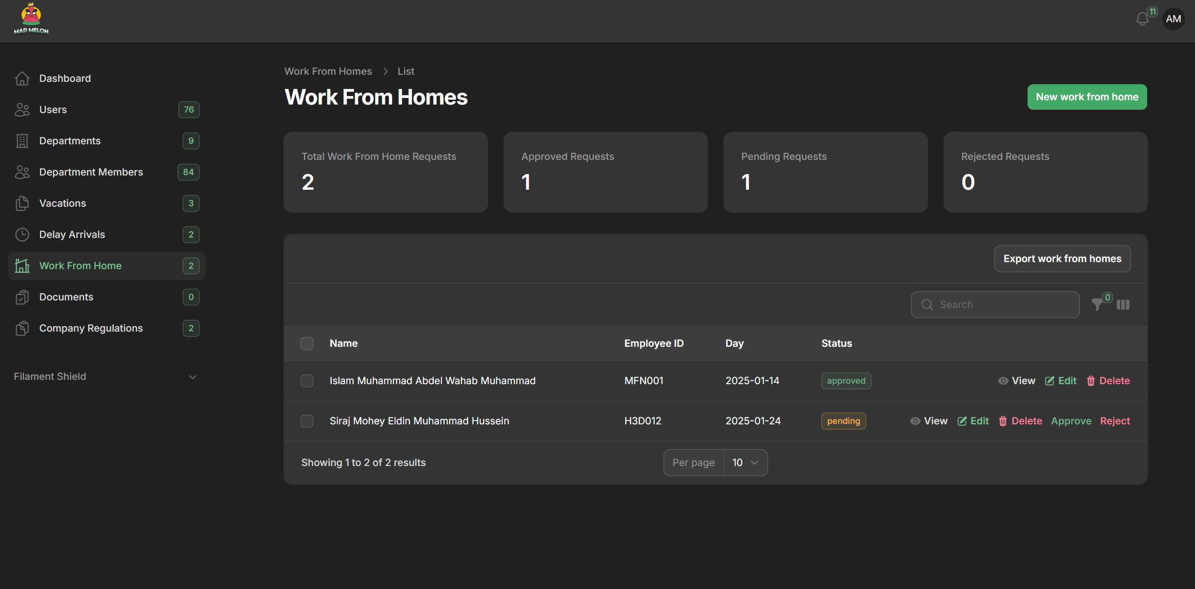Click the Dashboard home icon in sidebar
The image size is (1195, 589).
pos(22,79)
